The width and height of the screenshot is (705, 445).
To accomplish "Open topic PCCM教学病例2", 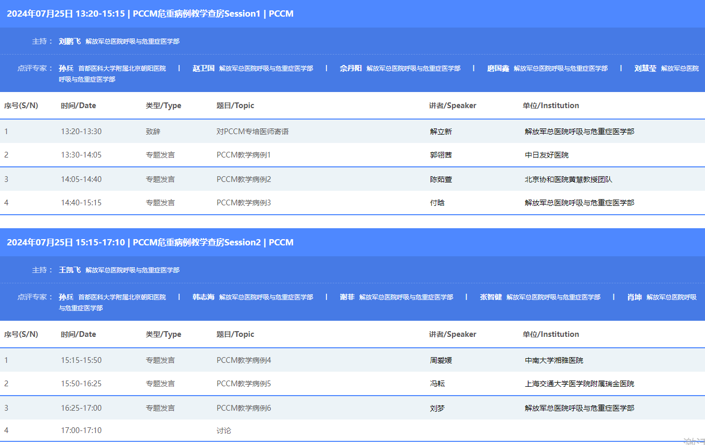I will click(x=244, y=179).
